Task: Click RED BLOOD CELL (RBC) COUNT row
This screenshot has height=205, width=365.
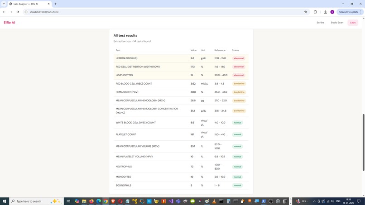Action: click(181, 84)
